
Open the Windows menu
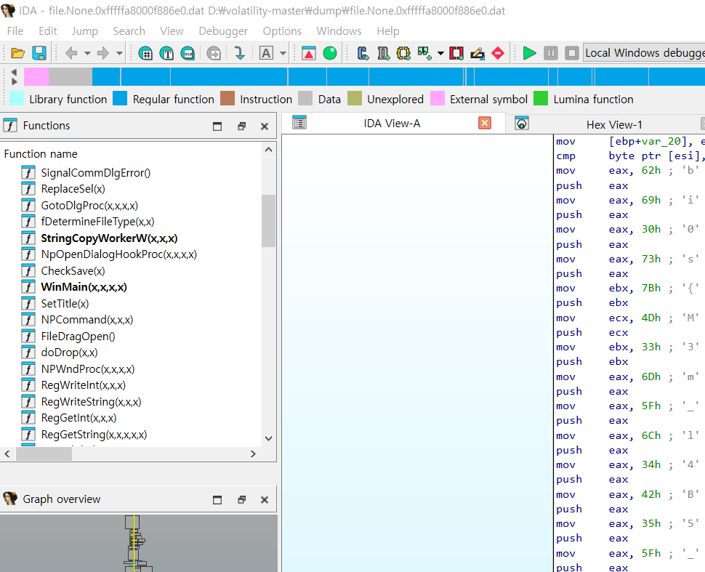coord(339,31)
